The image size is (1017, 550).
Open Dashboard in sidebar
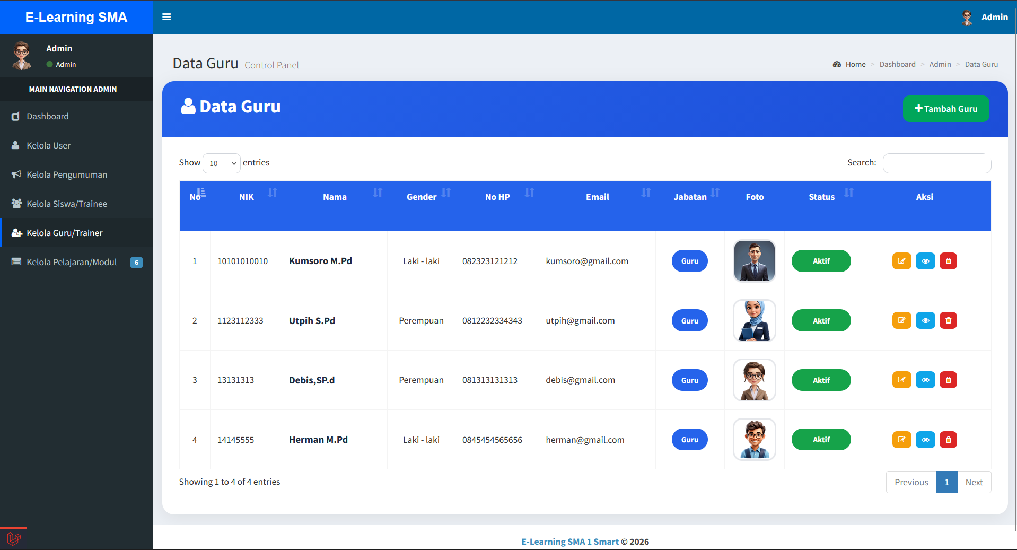tap(76, 116)
